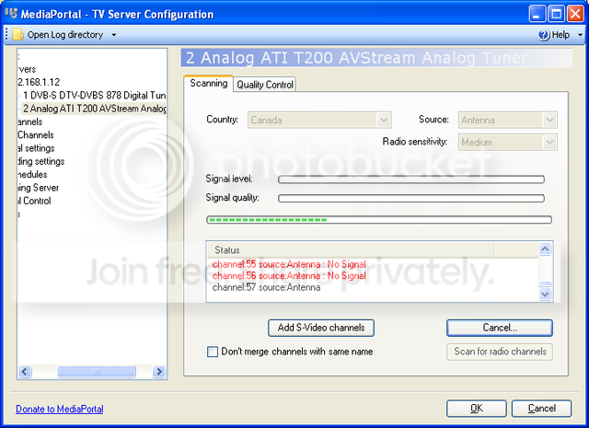Select the 'l Control' tree item
This screenshot has width=589, height=428.
34,201
